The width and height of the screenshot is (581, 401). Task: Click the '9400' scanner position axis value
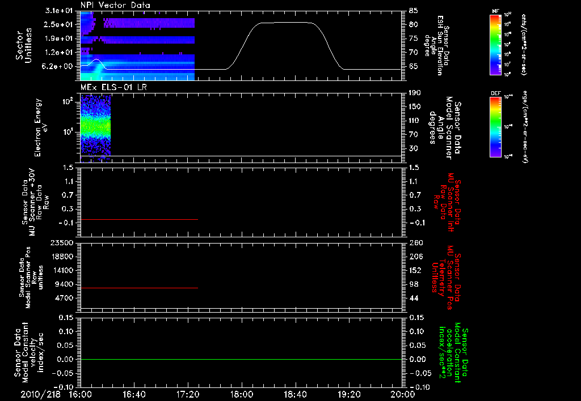click(65, 284)
